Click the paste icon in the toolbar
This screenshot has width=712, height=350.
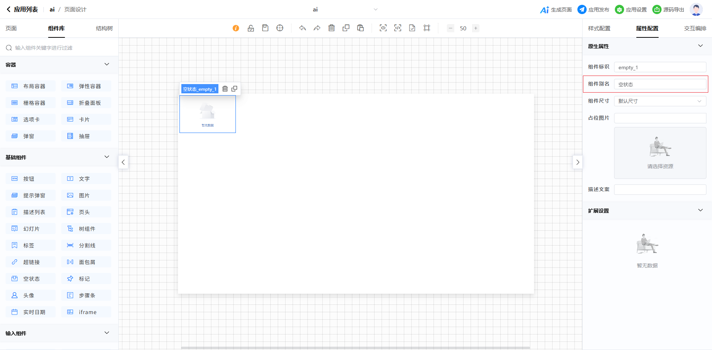point(360,28)
